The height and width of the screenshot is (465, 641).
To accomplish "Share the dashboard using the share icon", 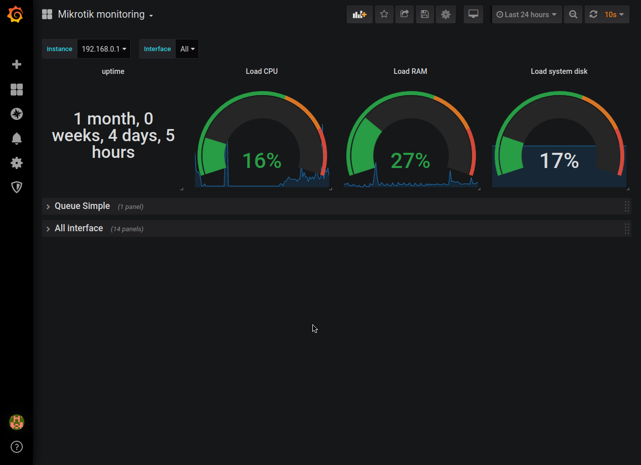I will (405, 14).
